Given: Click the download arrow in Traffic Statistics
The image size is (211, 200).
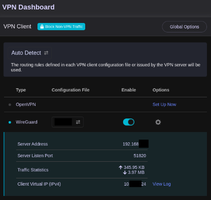Looking at the screenshot, I should click(125, 173).
